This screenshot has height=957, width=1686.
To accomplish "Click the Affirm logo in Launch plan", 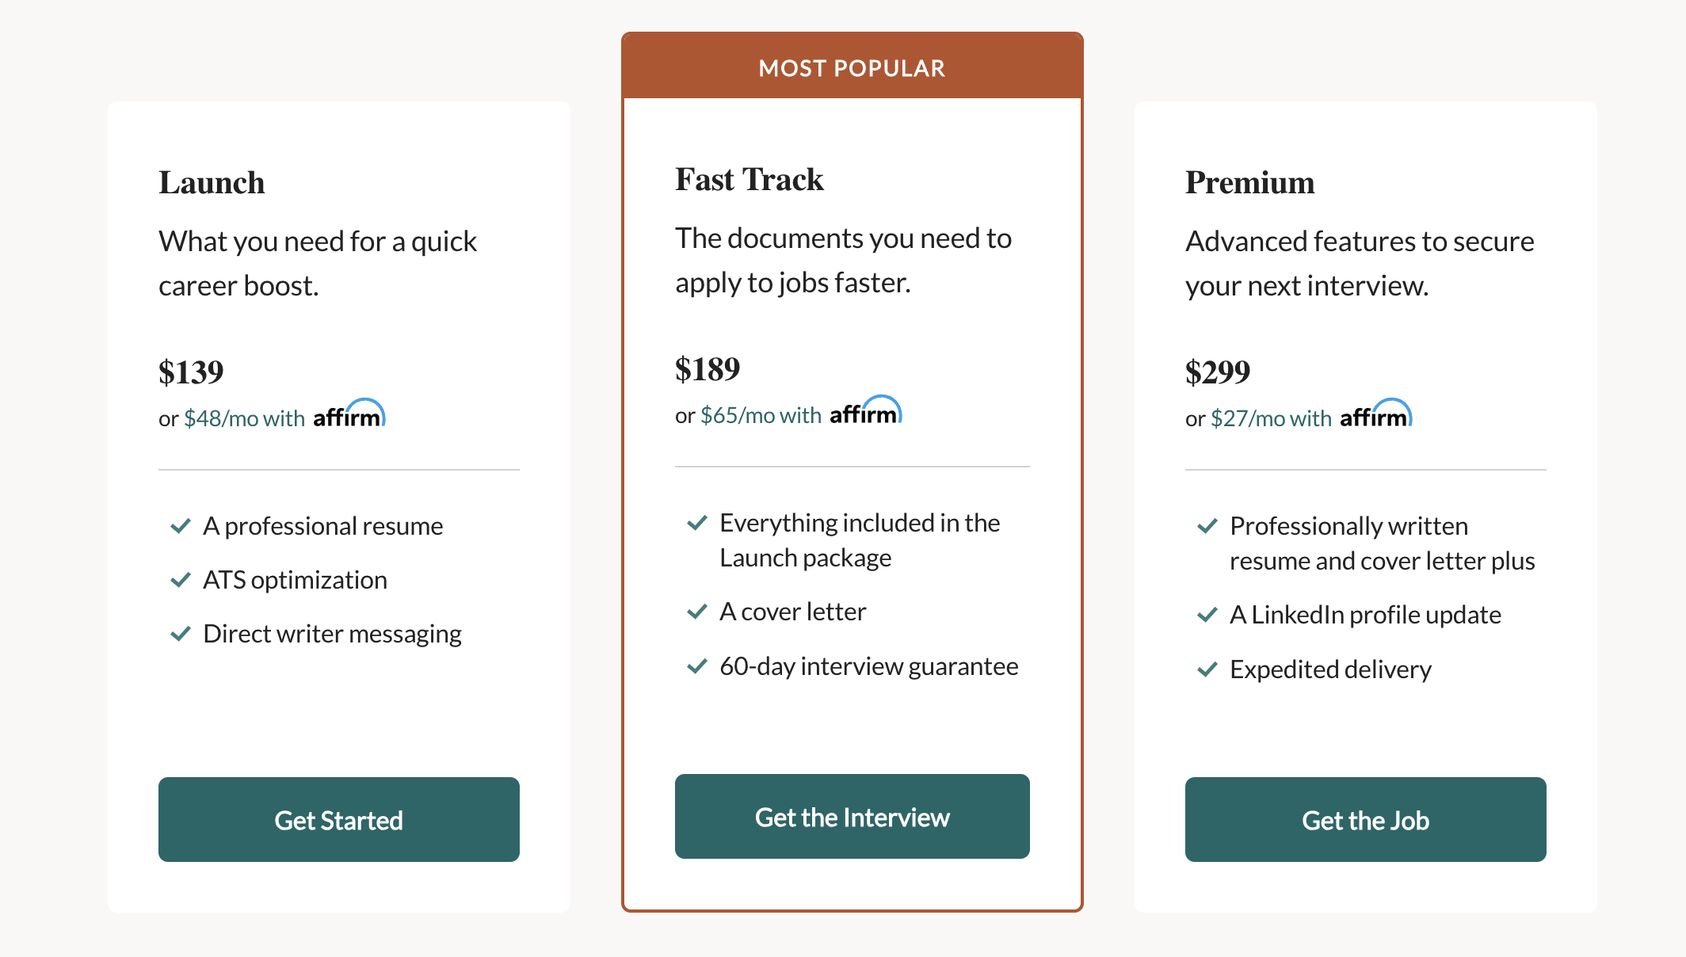I will [349, 414].
